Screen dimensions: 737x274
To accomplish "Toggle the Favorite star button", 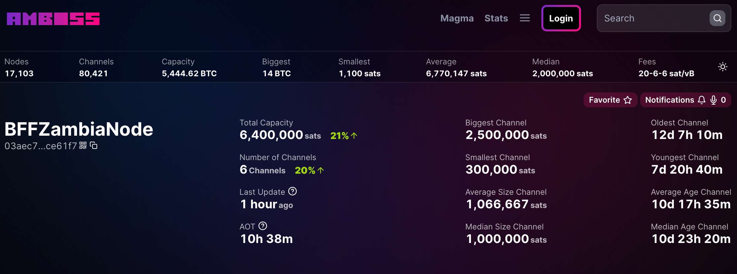I will tap(610, 100).
